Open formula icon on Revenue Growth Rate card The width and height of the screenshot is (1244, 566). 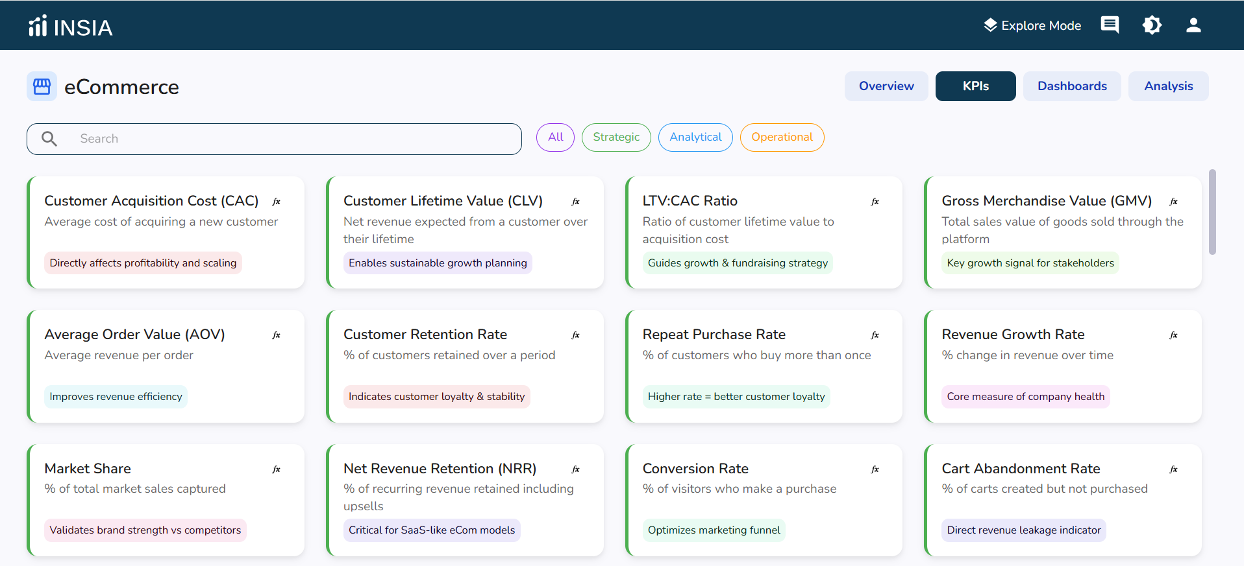coord(1174,335)
